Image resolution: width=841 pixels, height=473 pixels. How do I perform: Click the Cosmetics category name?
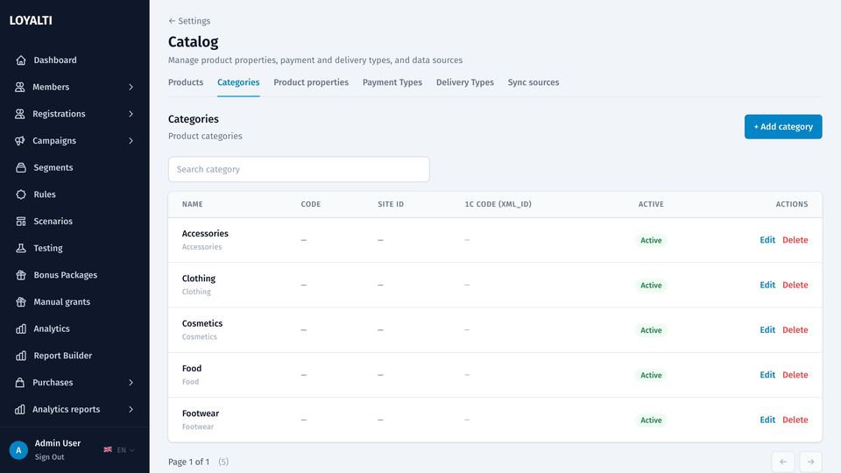(201, 323)
